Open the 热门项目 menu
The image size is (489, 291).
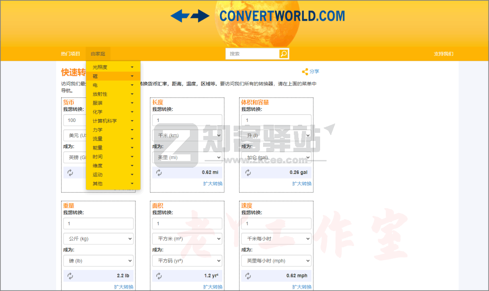[x=70, y=53]
